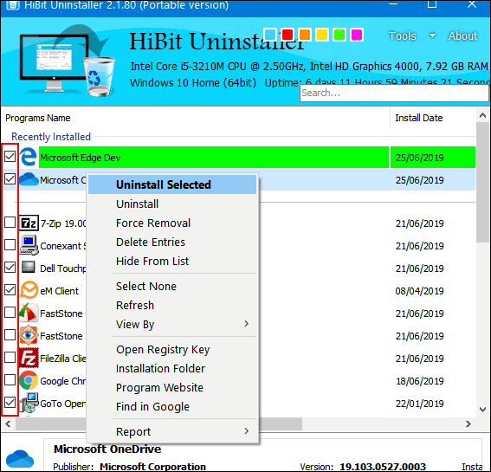Click the FileZilla Client icon

tap(29, 358)
